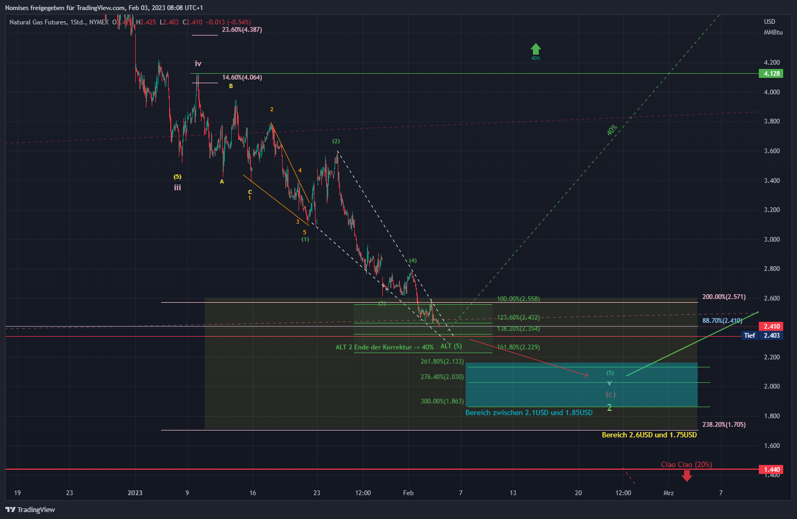Image resolution: width=797 pixels, height=519 pixels.
Task: Click the green upward arrow marker
Action: (536, 49)
